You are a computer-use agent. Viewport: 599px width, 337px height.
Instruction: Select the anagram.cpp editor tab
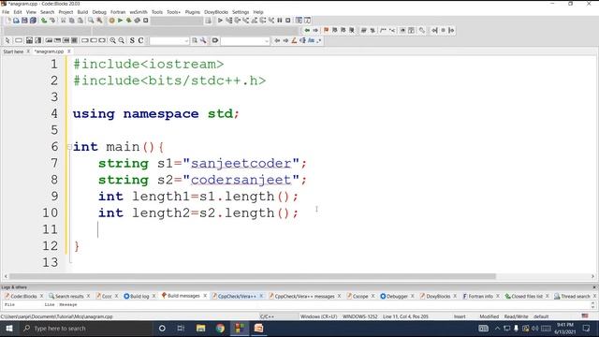50,51
